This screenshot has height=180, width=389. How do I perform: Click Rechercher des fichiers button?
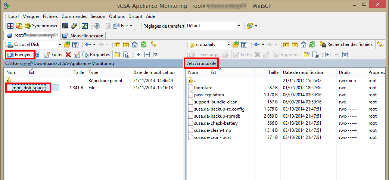pos(346,44)
